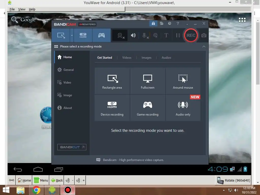Viewport: 260px width, 195px height.
Task: Tap the Android back navigation arrow
Action: click(x=18, y=169)
